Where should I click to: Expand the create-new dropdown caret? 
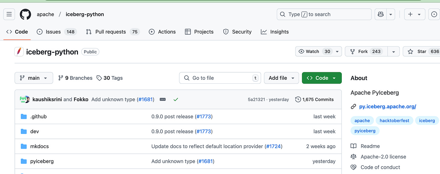[419, 14]
